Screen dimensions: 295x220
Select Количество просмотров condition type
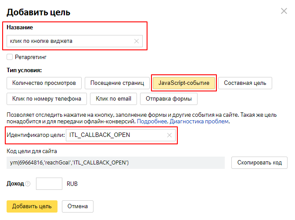[44, 83]
